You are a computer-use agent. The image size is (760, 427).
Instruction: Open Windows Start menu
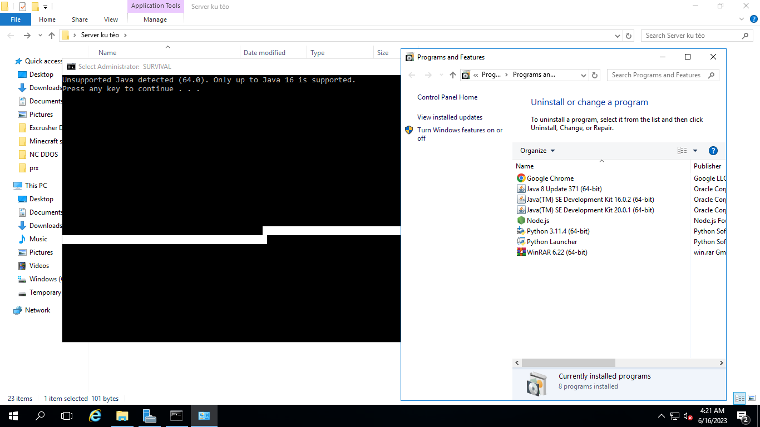pyautogui.click(x=13, y=415)
